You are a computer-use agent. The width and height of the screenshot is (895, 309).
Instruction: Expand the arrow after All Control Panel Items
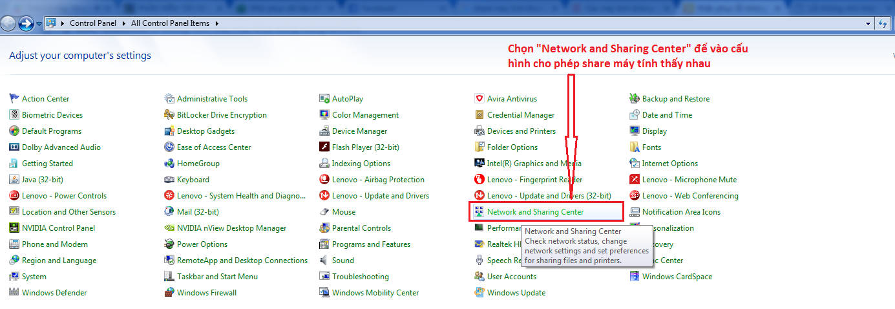[x=216, y=23]
